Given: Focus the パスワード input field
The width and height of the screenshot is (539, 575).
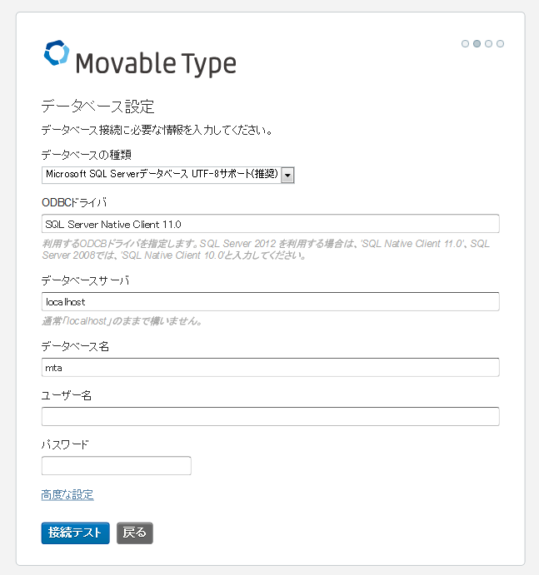Looking at the screenshot, I should (x=117, y=466).
